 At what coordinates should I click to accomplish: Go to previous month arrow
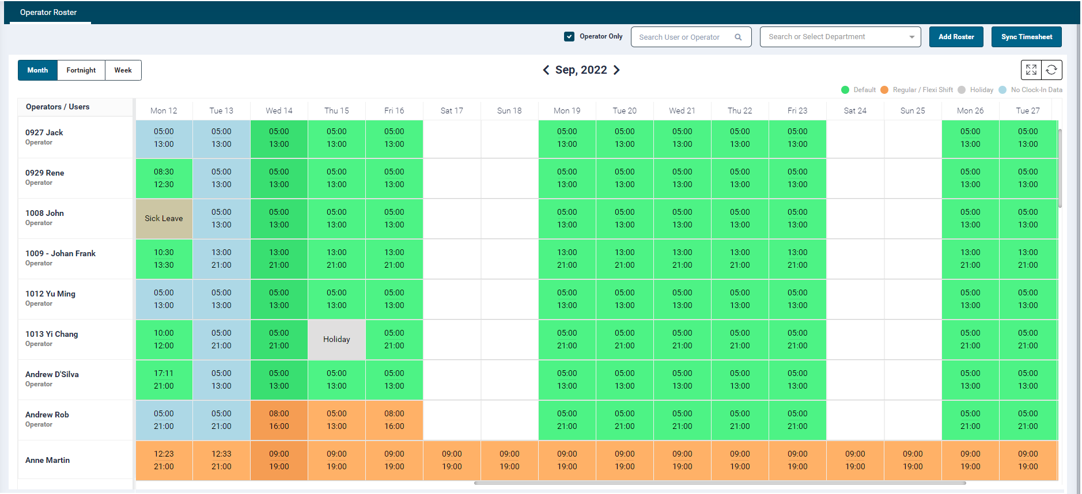pyautogui.click(x=546, y=70)
